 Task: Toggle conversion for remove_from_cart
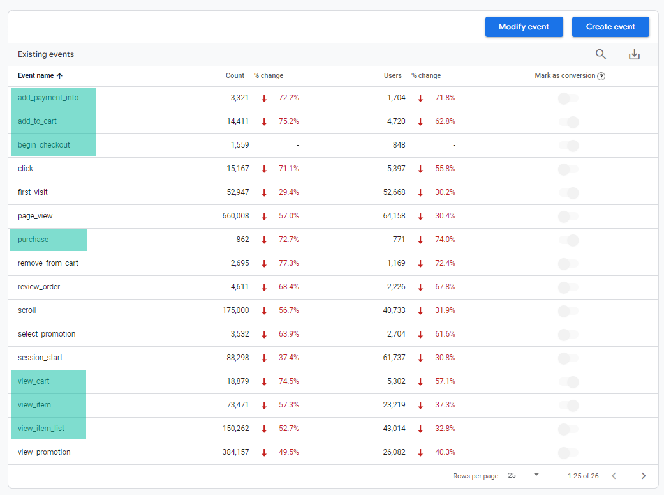(x=568, y=264)
